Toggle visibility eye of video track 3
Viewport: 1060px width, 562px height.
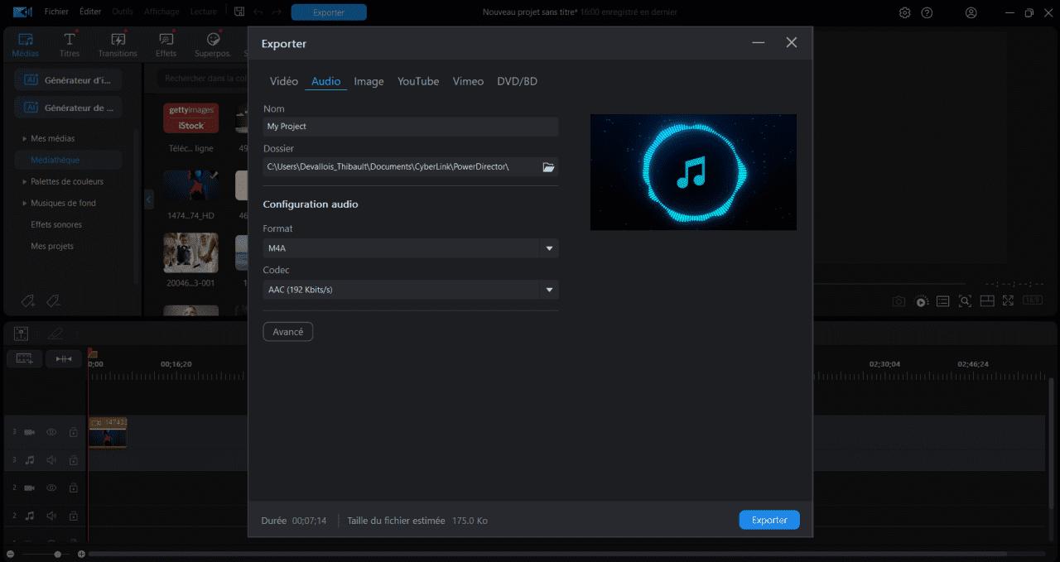pos(51,432)
